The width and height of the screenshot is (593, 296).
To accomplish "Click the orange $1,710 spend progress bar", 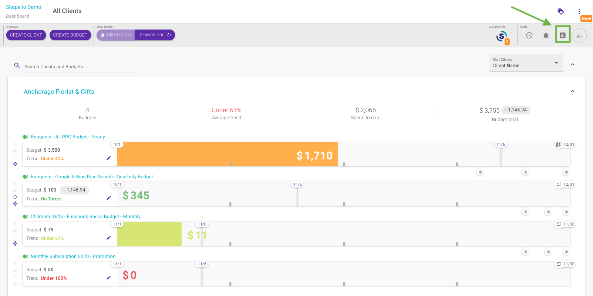I will tap(228, 154).
